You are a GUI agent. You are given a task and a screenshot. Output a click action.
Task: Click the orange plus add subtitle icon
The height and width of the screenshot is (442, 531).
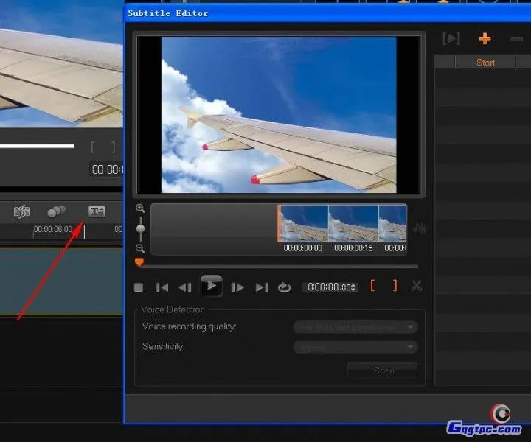click(x=485, y=39)
